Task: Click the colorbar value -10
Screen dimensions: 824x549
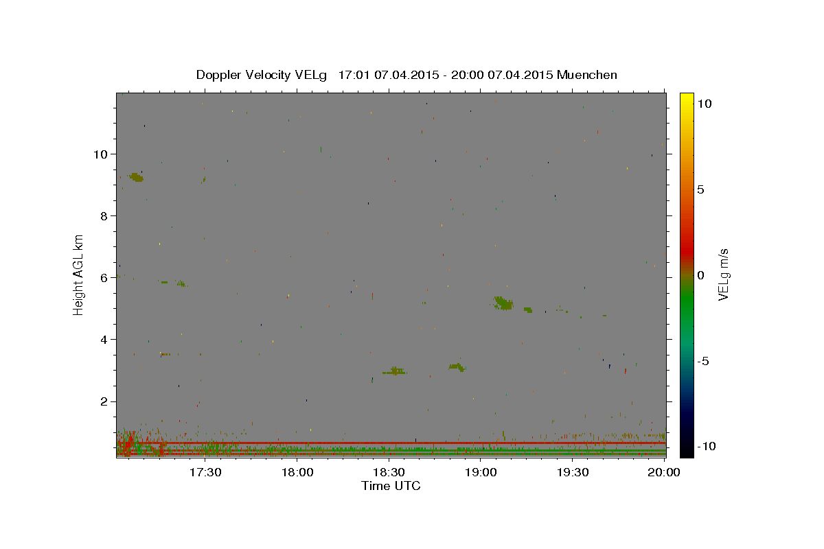Action: click(706, 446)
